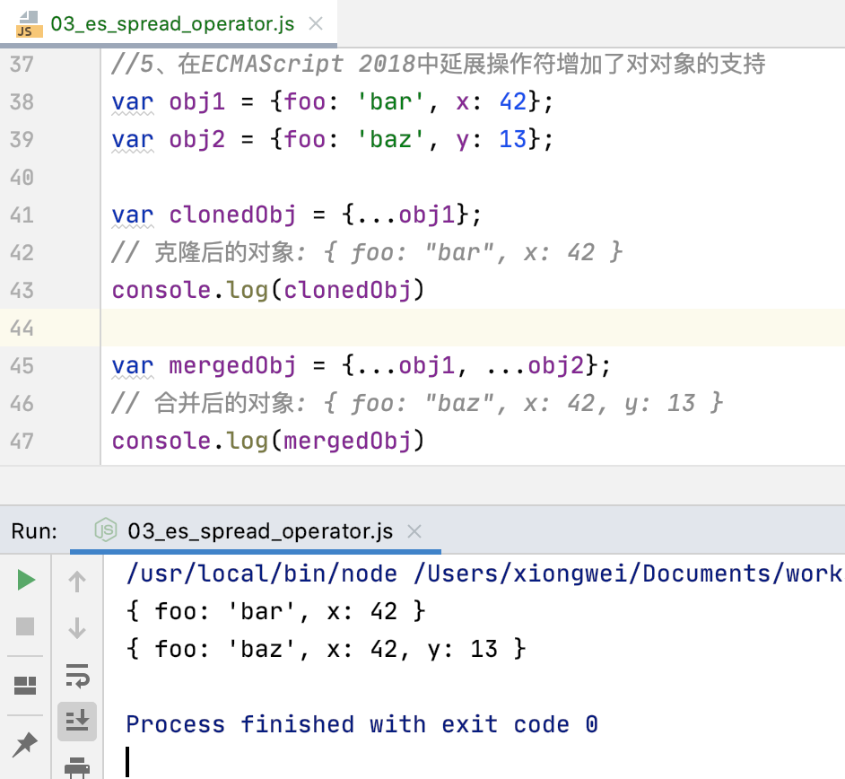
Task: Click 'var' keyword on line 41
Action: pos(133,214)
